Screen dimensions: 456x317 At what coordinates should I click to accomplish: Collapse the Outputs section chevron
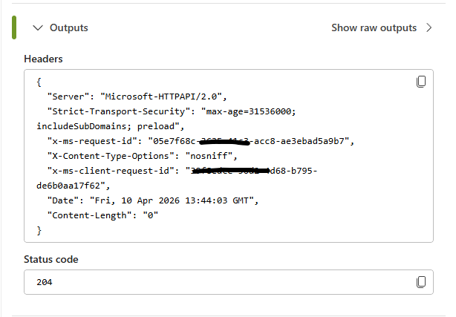(x=38, y=28)
